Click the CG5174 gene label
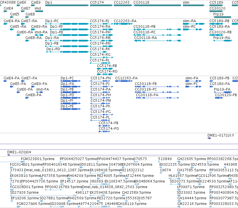238x208 pixels. click(97, 3)
